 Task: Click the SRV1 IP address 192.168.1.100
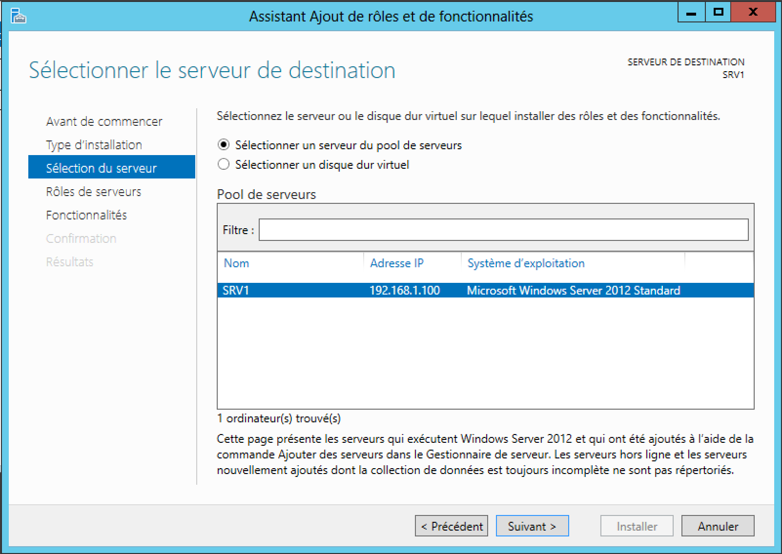pyautogui.click(x=404, y=291)
